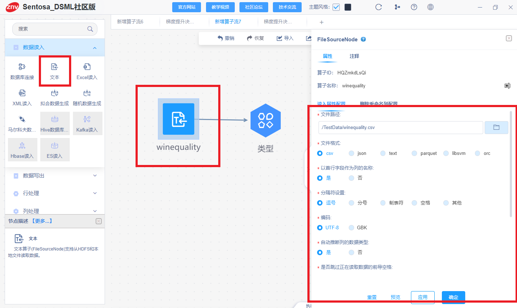The width and height of the screenshot is (517, 308).
Task: Select the light theme swatch
Action: tap(336, 7)
